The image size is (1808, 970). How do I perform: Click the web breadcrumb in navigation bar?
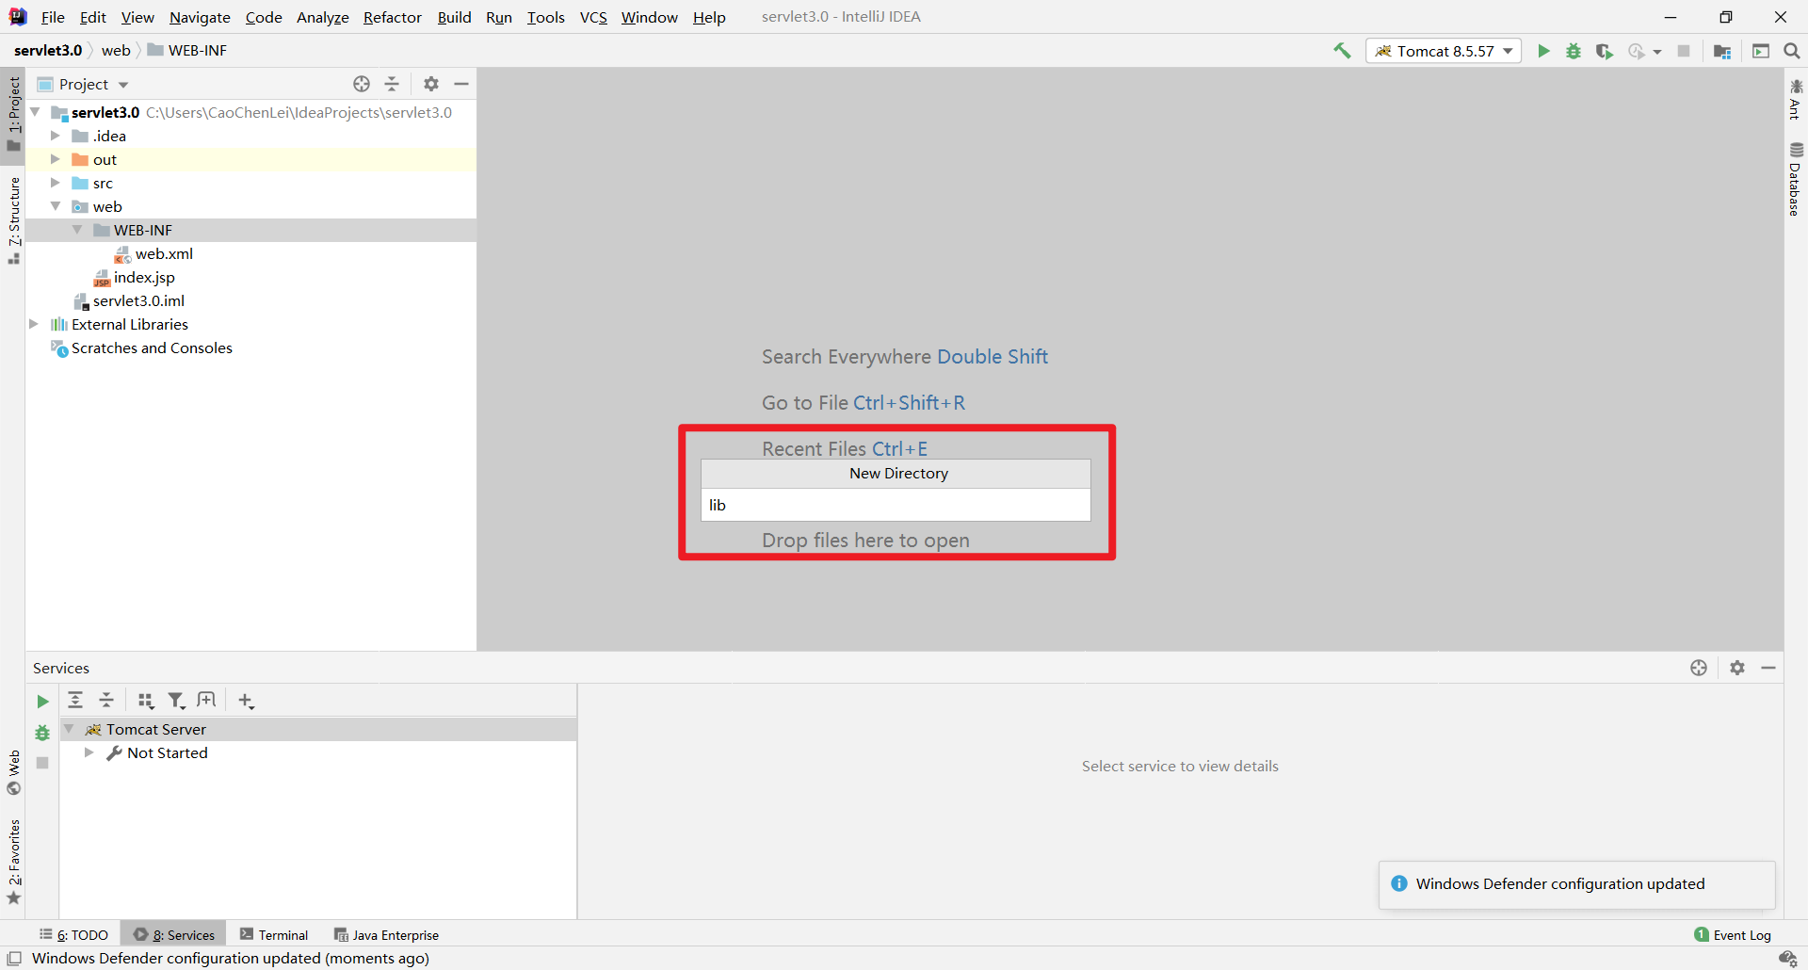coord(116,50)
